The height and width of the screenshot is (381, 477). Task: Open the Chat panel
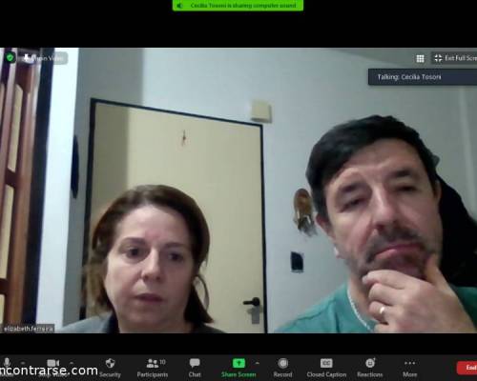click(195, 368)
